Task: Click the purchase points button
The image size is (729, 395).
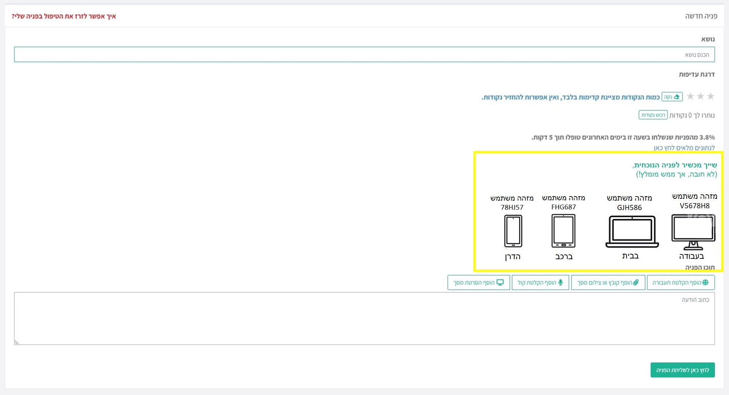Action: (653, 115)
